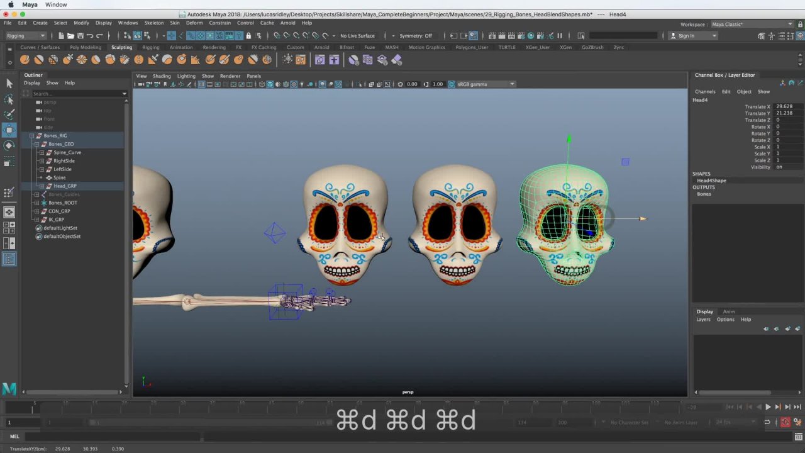The image size is (805, 453).
Task: Click the Sign In button
Action: 686,36
